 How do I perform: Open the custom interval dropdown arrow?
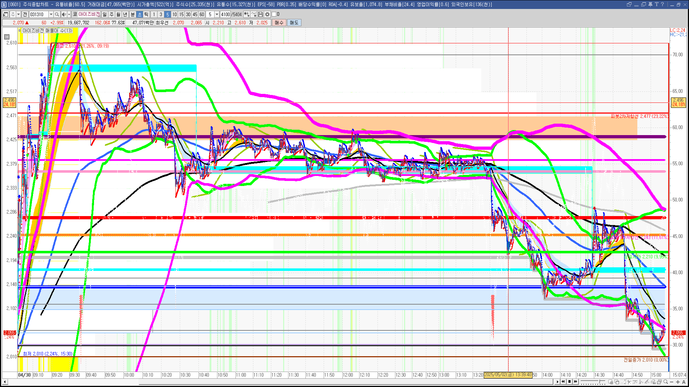tap(217, 14)
